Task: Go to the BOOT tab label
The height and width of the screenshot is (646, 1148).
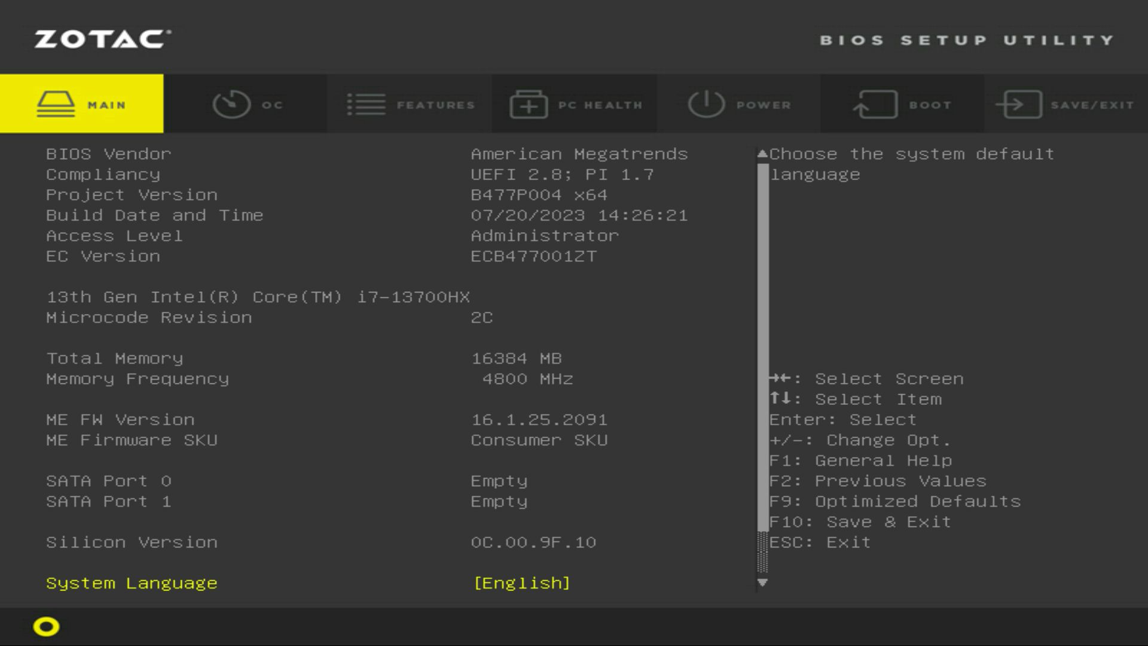Action: point(930,105)
